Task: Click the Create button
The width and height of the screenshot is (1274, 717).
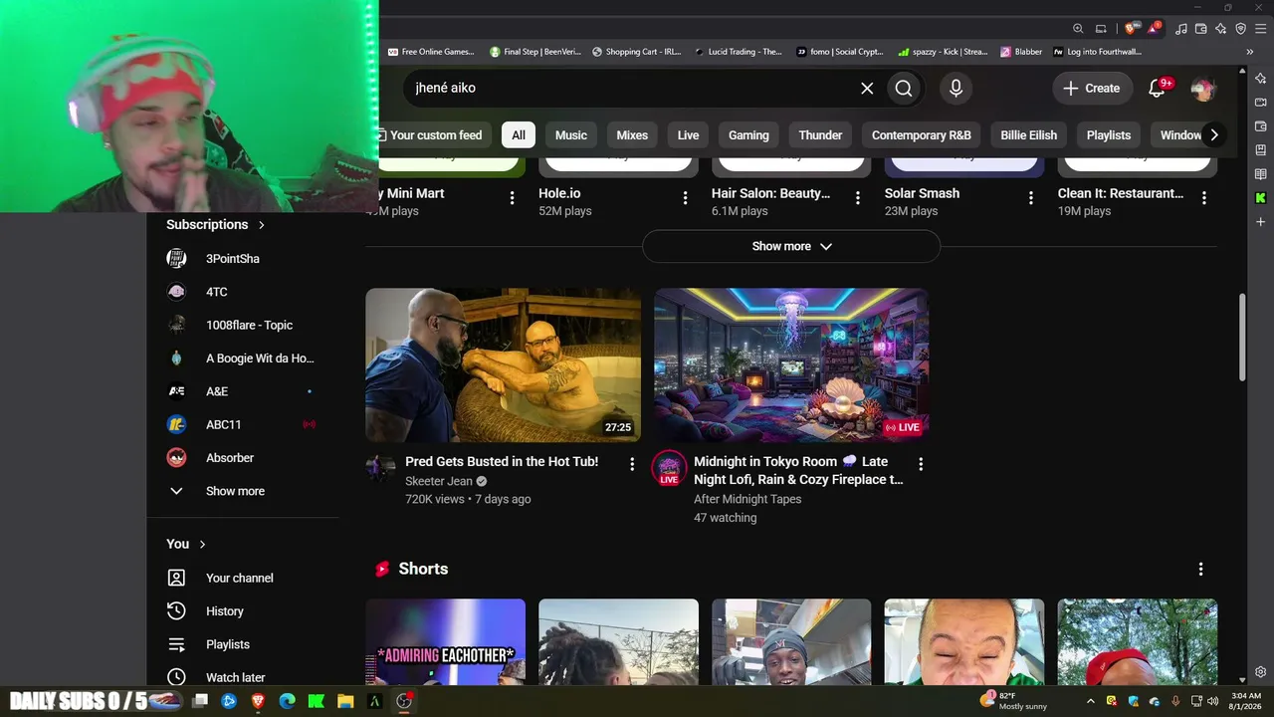Action: point(1092,89)
